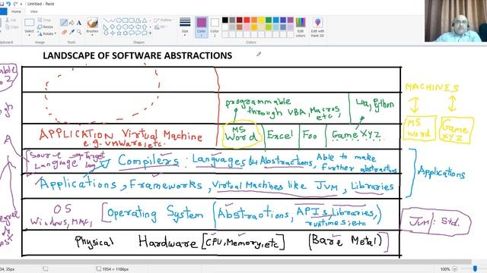Click the Copy command
This screenshot has height=273, width=487.
pyautogui.click(x=12, y=27)
